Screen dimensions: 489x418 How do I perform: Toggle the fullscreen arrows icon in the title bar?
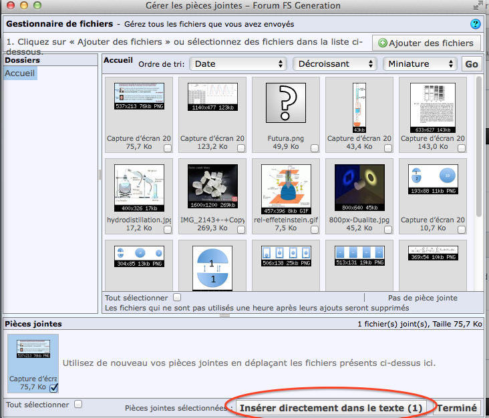478,5
